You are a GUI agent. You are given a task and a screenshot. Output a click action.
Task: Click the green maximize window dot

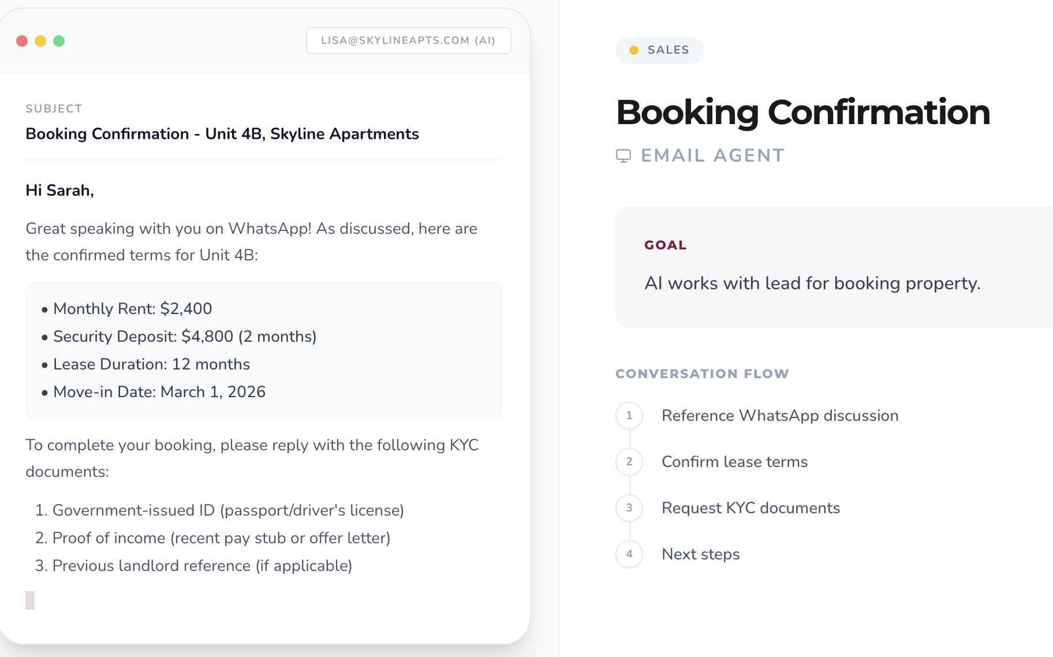[x=59, y=41]
